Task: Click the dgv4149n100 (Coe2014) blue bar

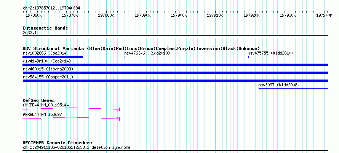Action: (x=176, y=65)
